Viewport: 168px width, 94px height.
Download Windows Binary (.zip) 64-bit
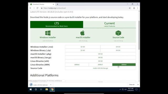click(118, 50)
